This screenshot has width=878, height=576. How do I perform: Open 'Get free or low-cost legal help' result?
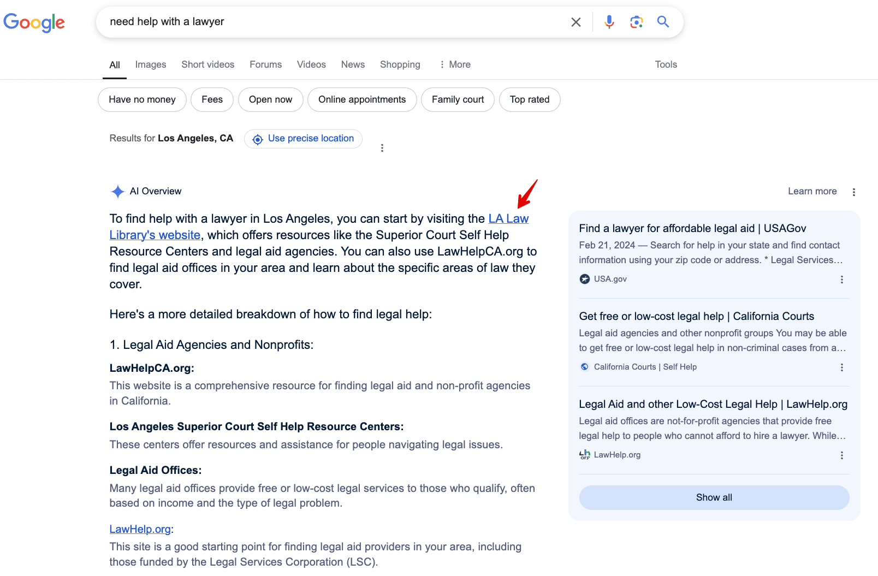[697, 316]
